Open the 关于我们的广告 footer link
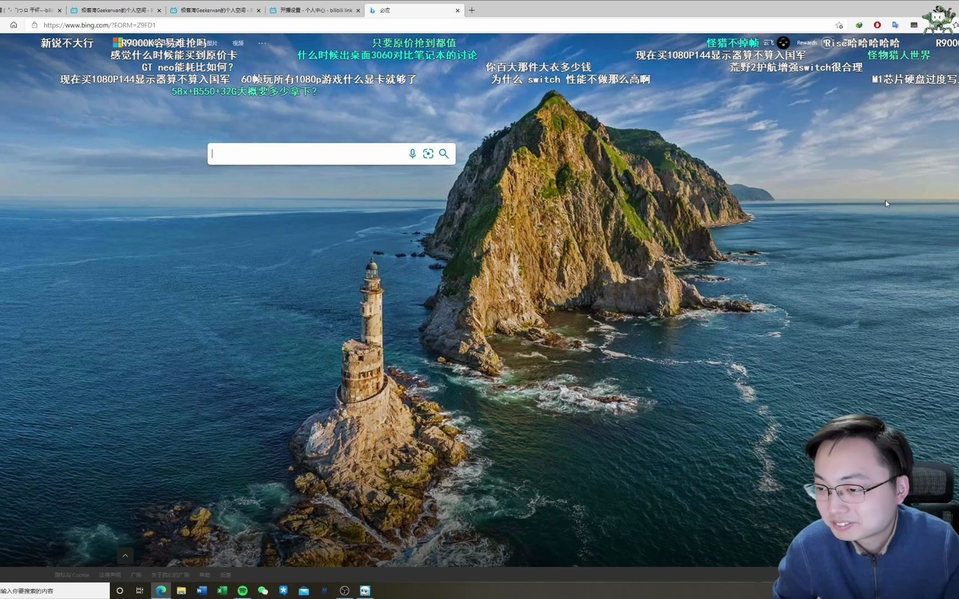This screenshot has width=959, height=599. (170, 575)
